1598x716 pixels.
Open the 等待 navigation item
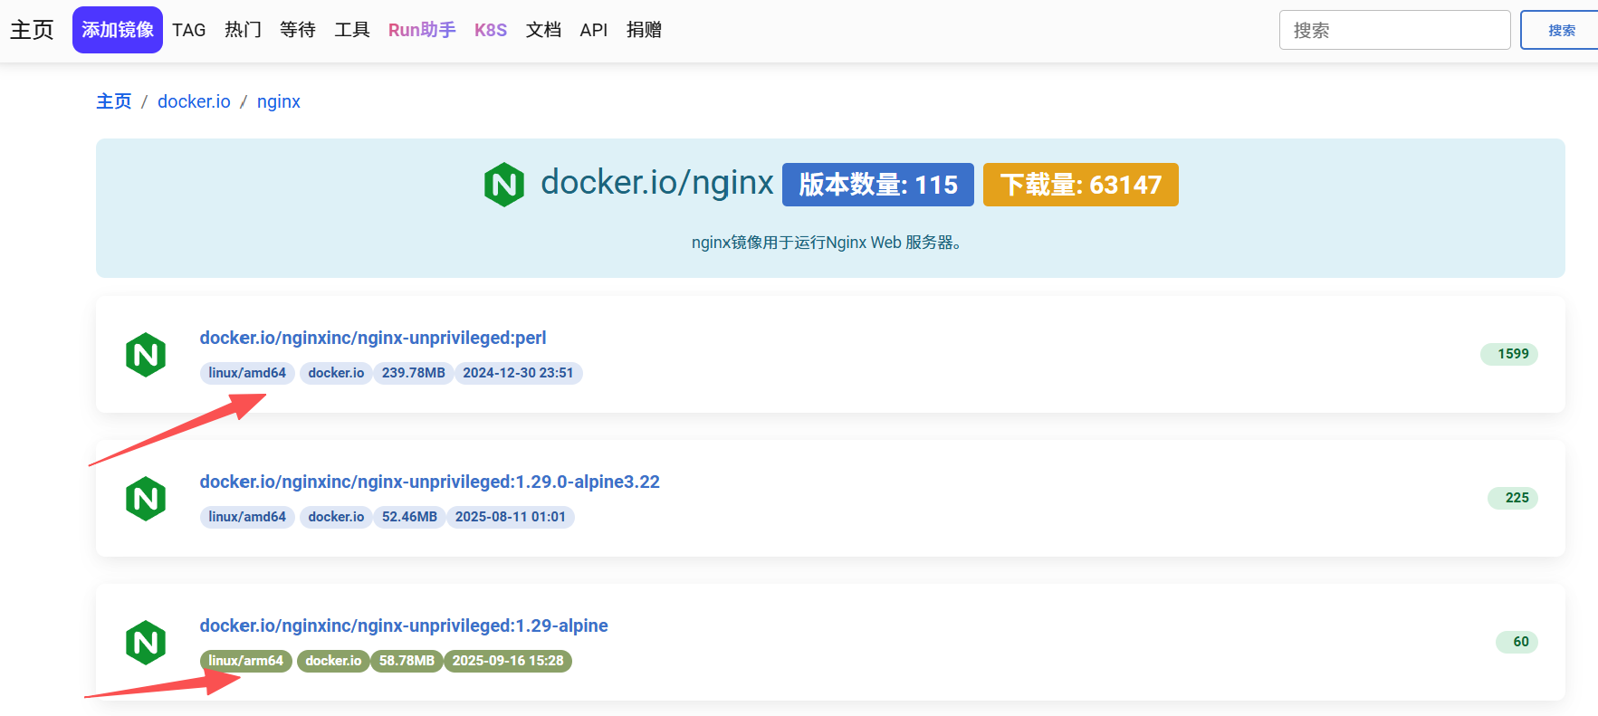(298, 30)
